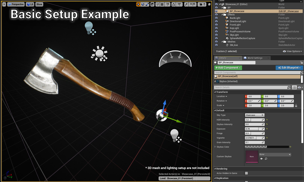Screen dimensions: 304x182
Task: Select the rotate gizmo tool
Action: [143, 4]
